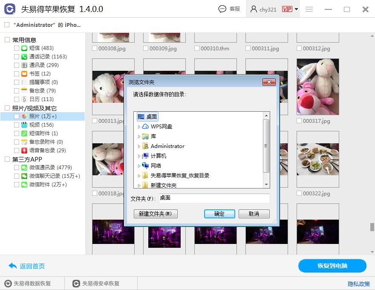Select 语音备忘录 (29) in sidebar
Screen dimensions: 375x290
[48, 151]
